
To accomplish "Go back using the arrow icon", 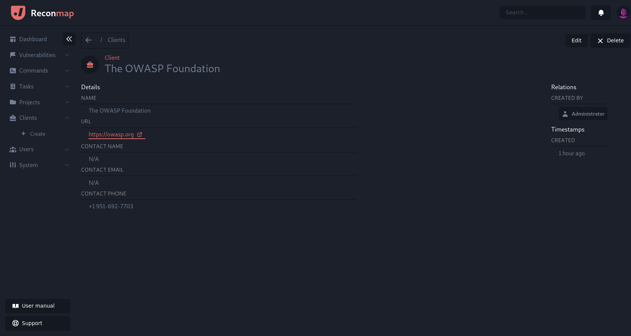I will [x=89, y=40].
